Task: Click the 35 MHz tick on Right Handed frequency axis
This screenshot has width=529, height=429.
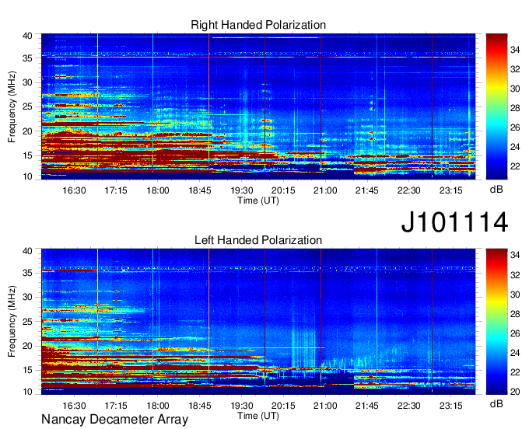Action: click(x=27, y=58)
